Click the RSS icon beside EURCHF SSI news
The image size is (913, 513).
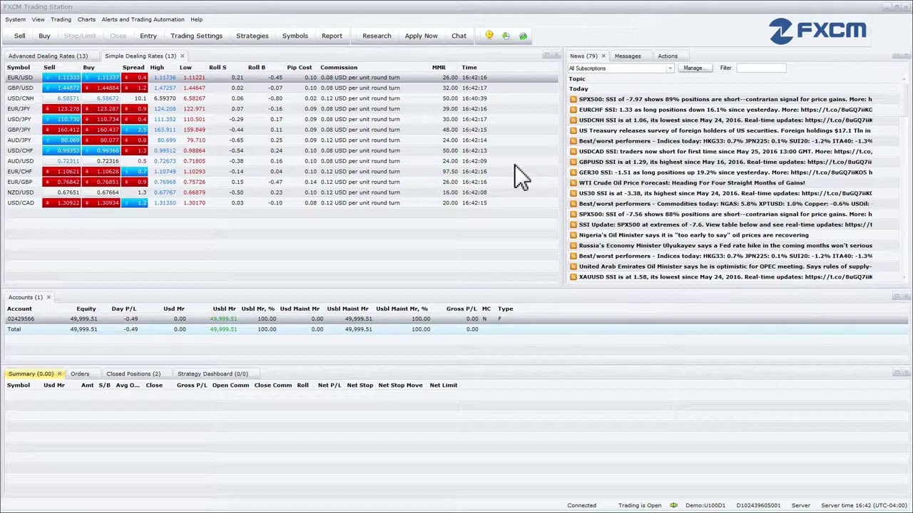pyautogui.click(x=573, y=110)
